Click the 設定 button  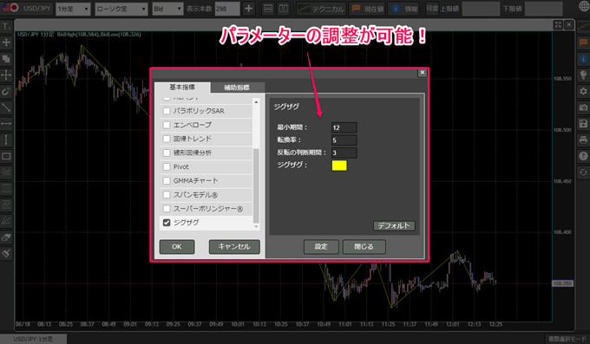321,247
